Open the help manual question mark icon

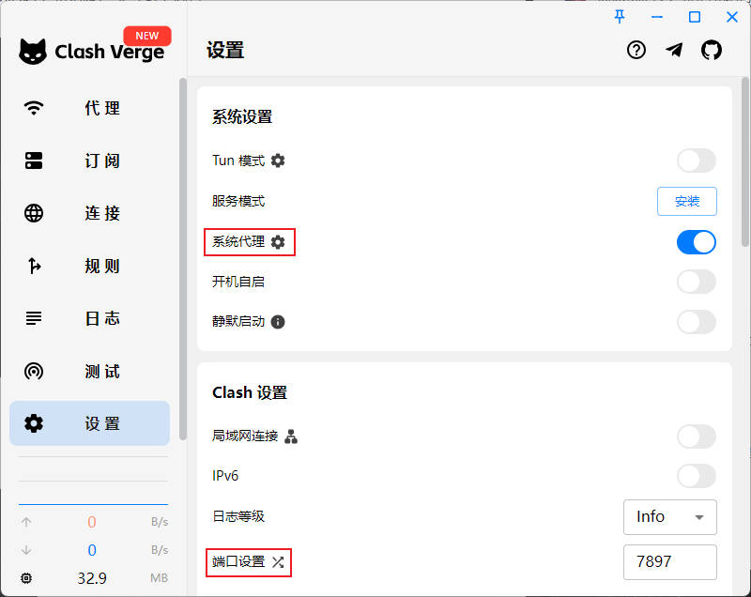pos(636,50)
